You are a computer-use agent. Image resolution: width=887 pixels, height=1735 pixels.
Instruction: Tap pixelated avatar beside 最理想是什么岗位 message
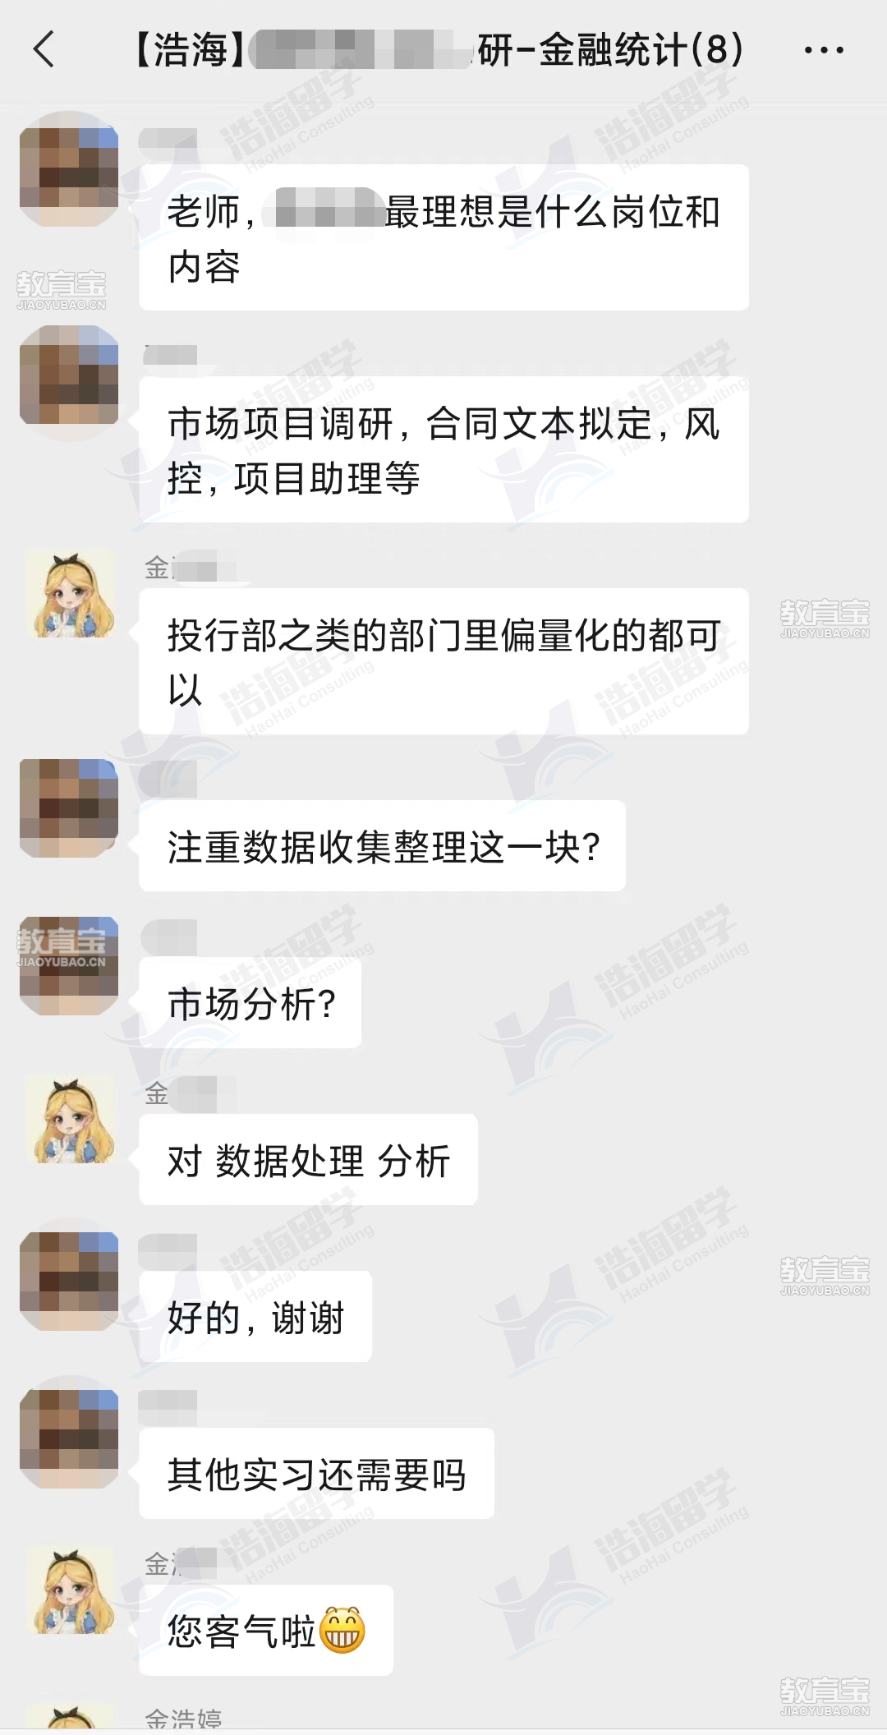click(x=69, y=168)
